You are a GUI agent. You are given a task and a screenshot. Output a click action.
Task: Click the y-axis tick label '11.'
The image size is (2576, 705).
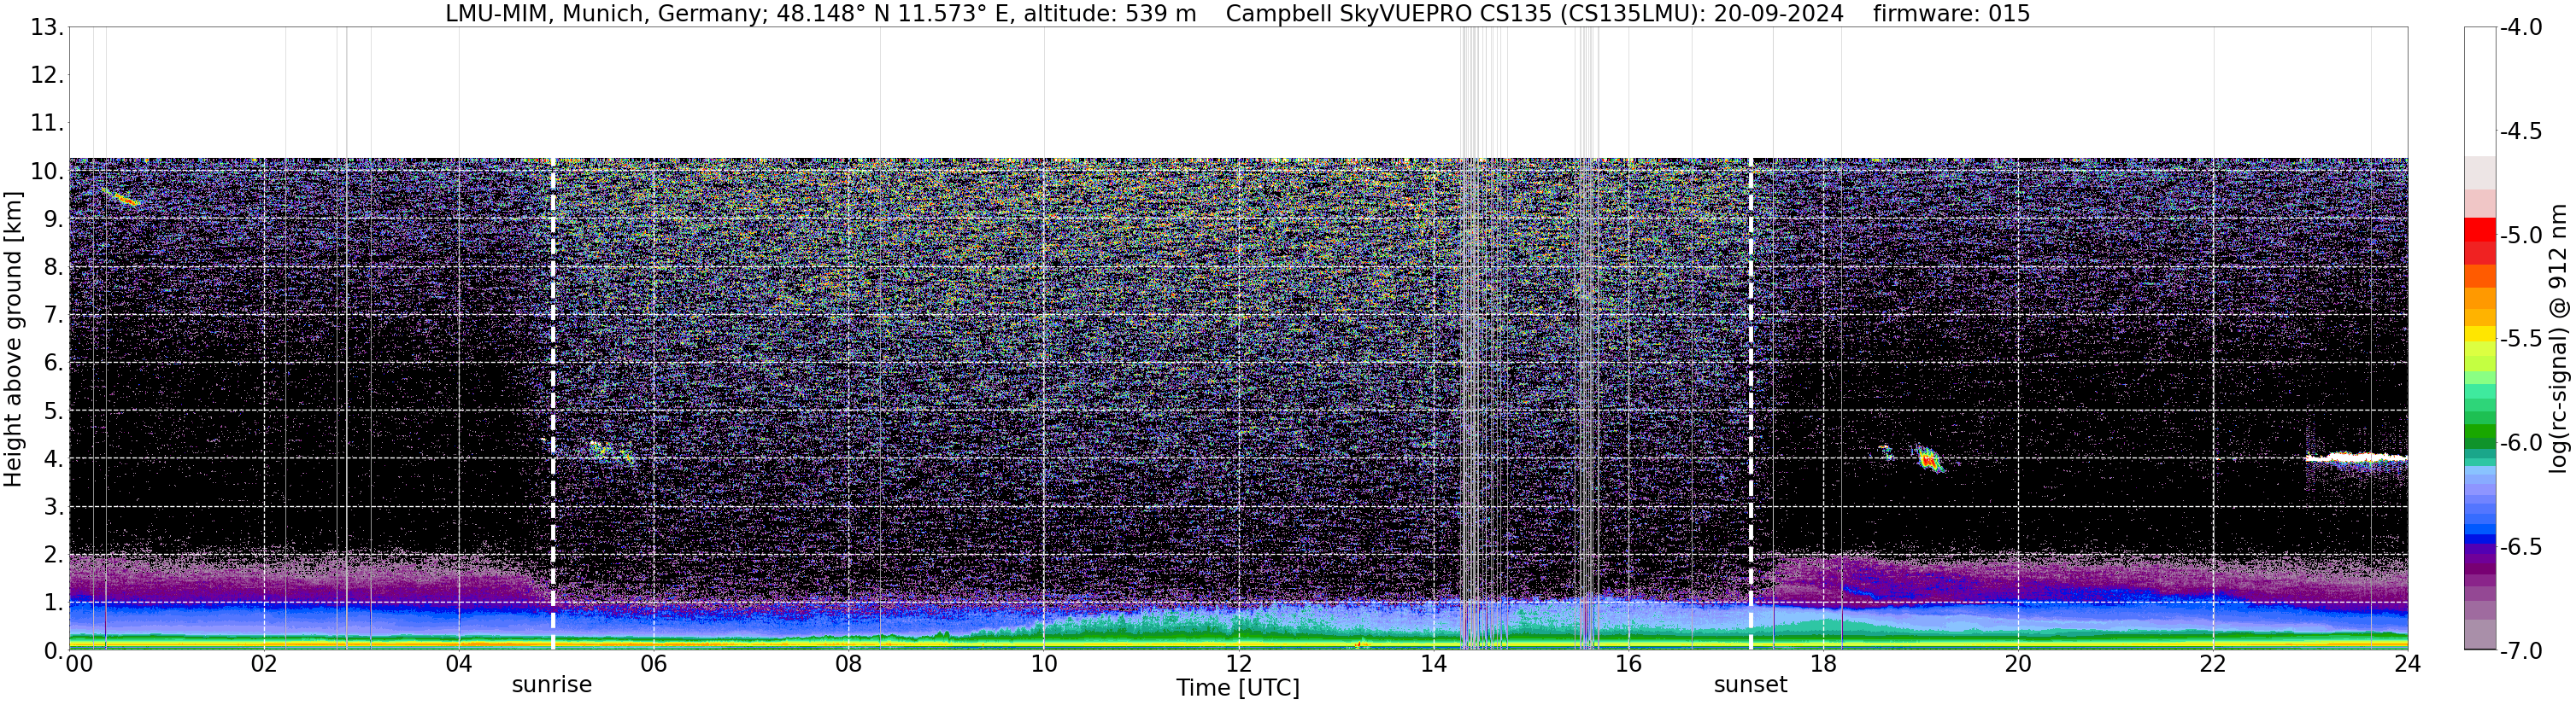click(x=47, y=124)
